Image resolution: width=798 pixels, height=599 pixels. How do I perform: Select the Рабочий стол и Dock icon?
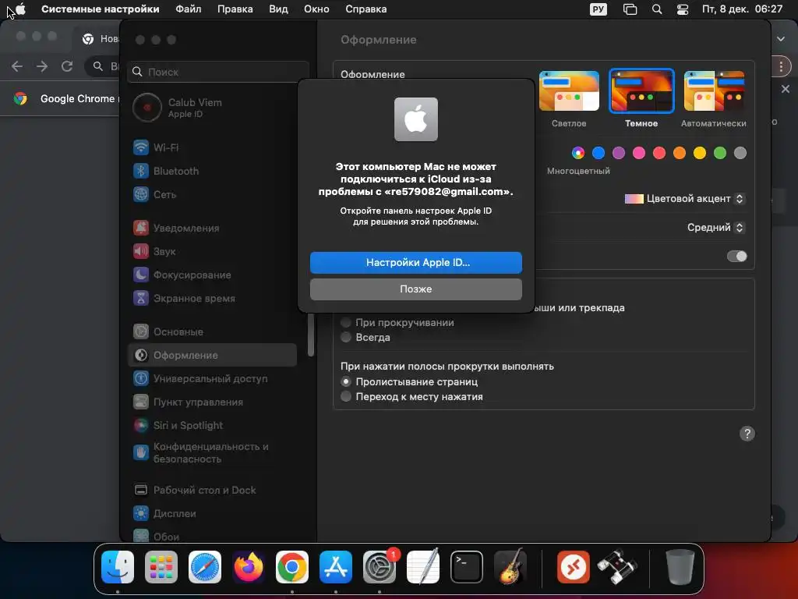[141, 491]
